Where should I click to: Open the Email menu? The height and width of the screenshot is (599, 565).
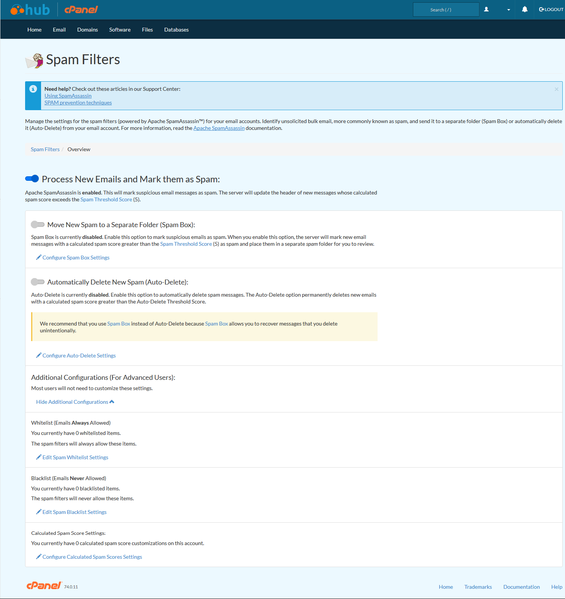(x=59, y=30)
